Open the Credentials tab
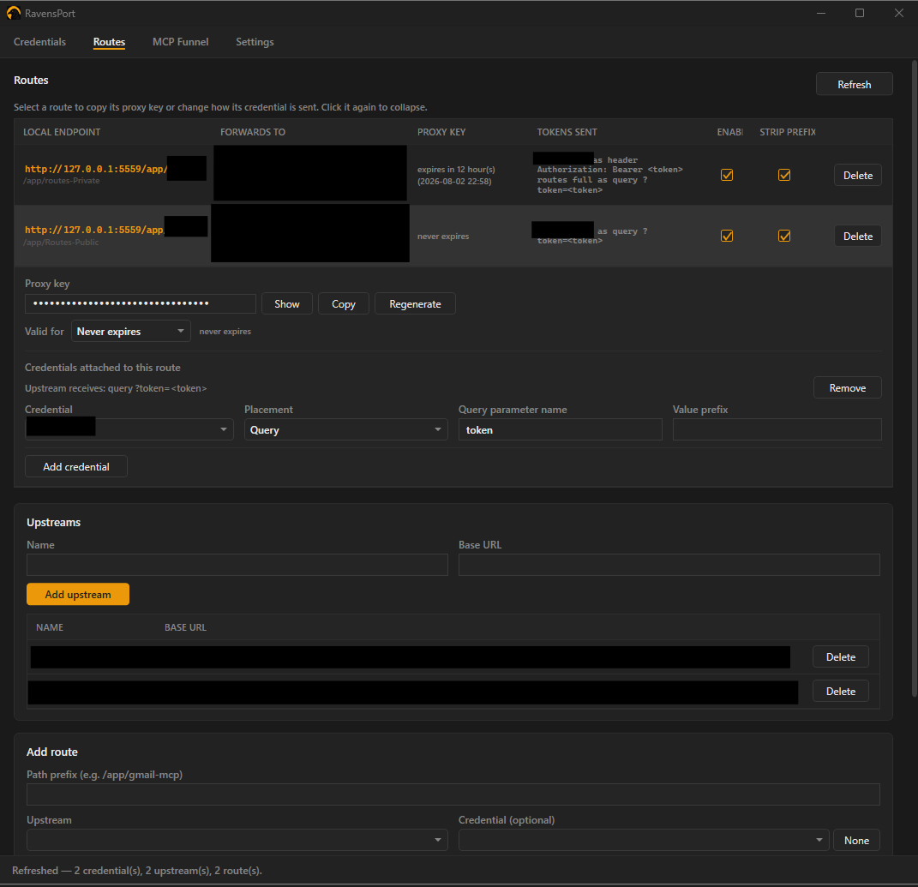Image resolution: width=918 pixels, height=887 pixels. coord(39,42)
